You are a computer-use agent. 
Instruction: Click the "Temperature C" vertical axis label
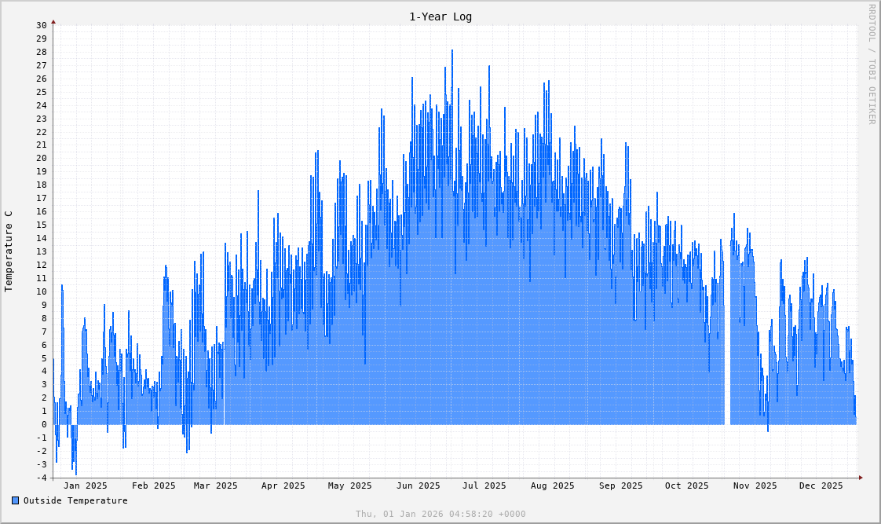pos(9,251)
